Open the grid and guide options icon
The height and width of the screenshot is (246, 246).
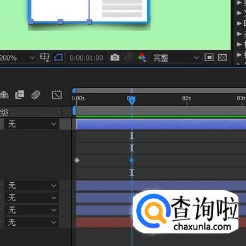[x=44, y=57]
